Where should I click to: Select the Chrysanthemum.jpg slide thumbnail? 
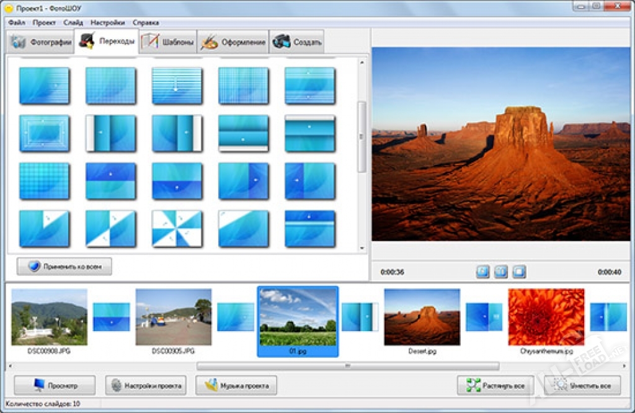546,316
